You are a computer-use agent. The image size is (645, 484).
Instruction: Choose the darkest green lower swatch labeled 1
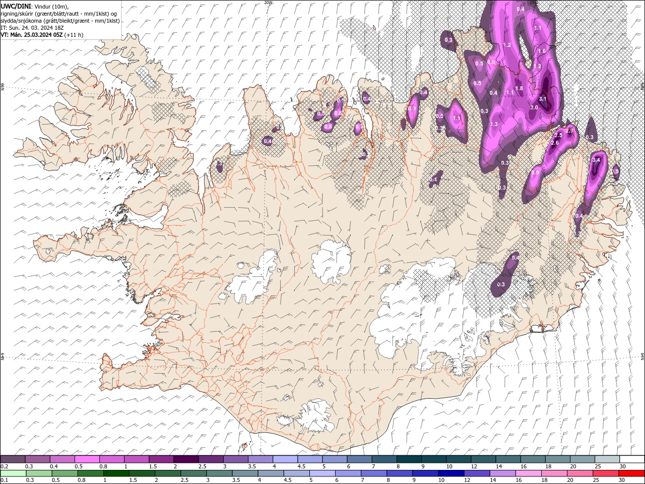point(116,473)
